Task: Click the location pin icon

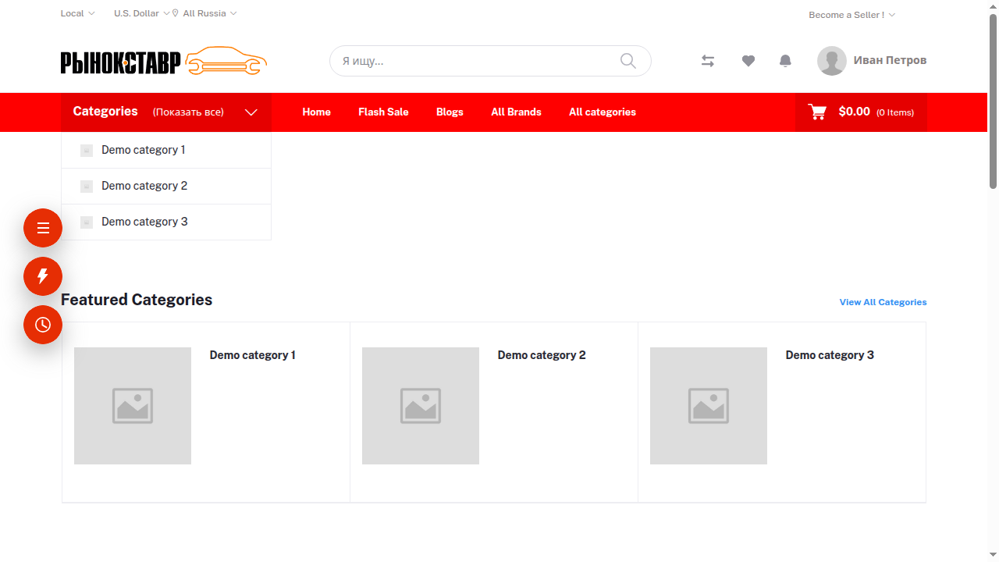Action: [x=176, y=13]
